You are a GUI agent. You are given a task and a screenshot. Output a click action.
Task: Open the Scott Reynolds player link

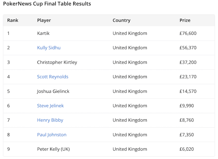[53, 77]
